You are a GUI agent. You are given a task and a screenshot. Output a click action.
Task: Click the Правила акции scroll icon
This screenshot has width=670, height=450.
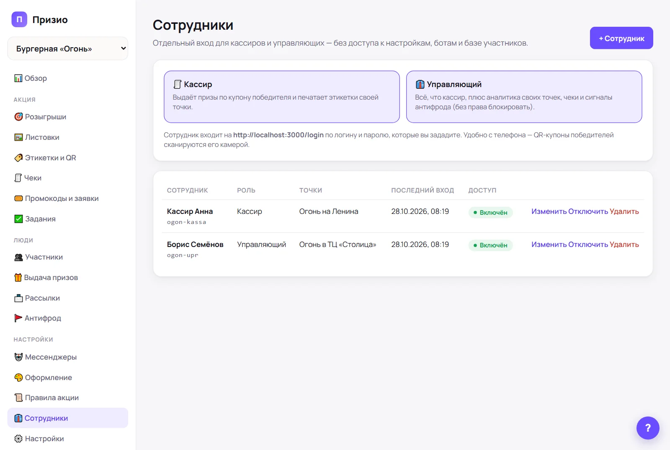(x=18, y=398)
